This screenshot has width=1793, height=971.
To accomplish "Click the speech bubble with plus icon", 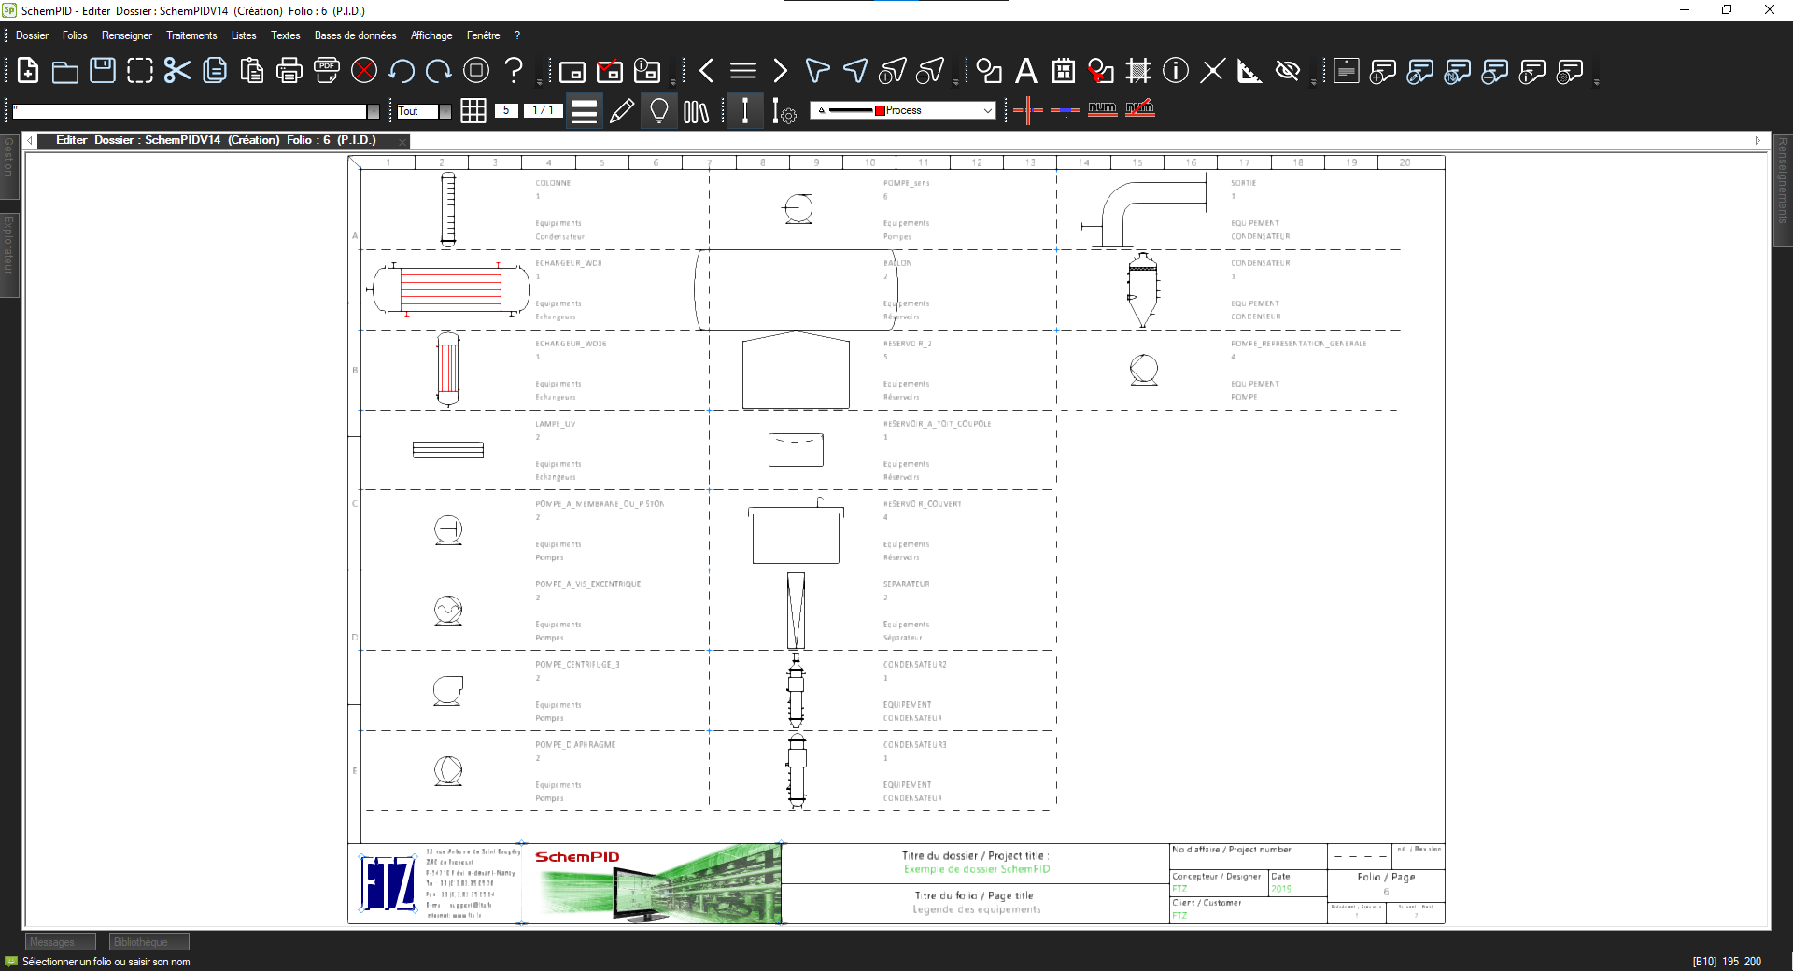I will click(x=1382, y=71).
